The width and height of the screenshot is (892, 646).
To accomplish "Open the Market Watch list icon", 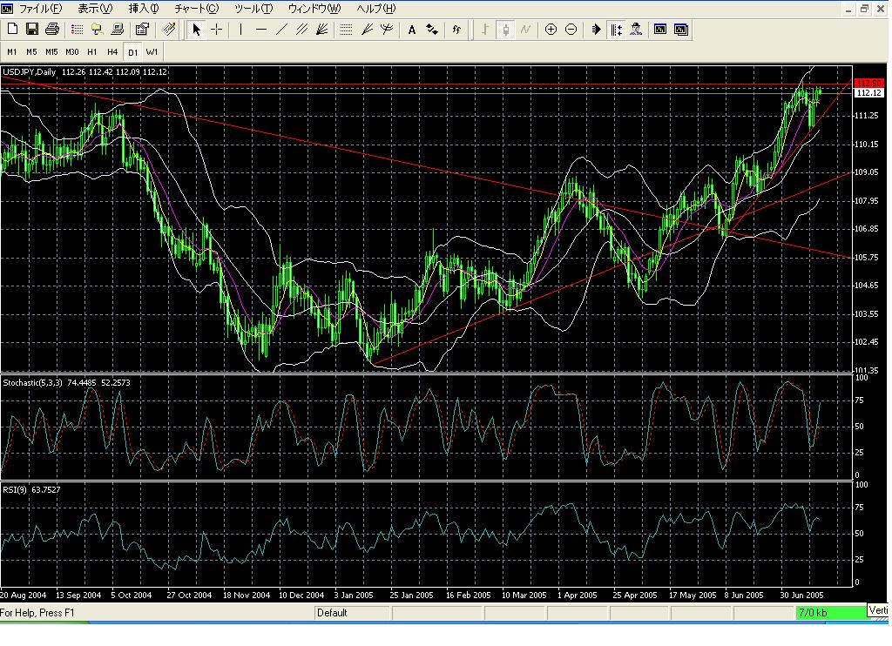I will [x=77, y=30].
